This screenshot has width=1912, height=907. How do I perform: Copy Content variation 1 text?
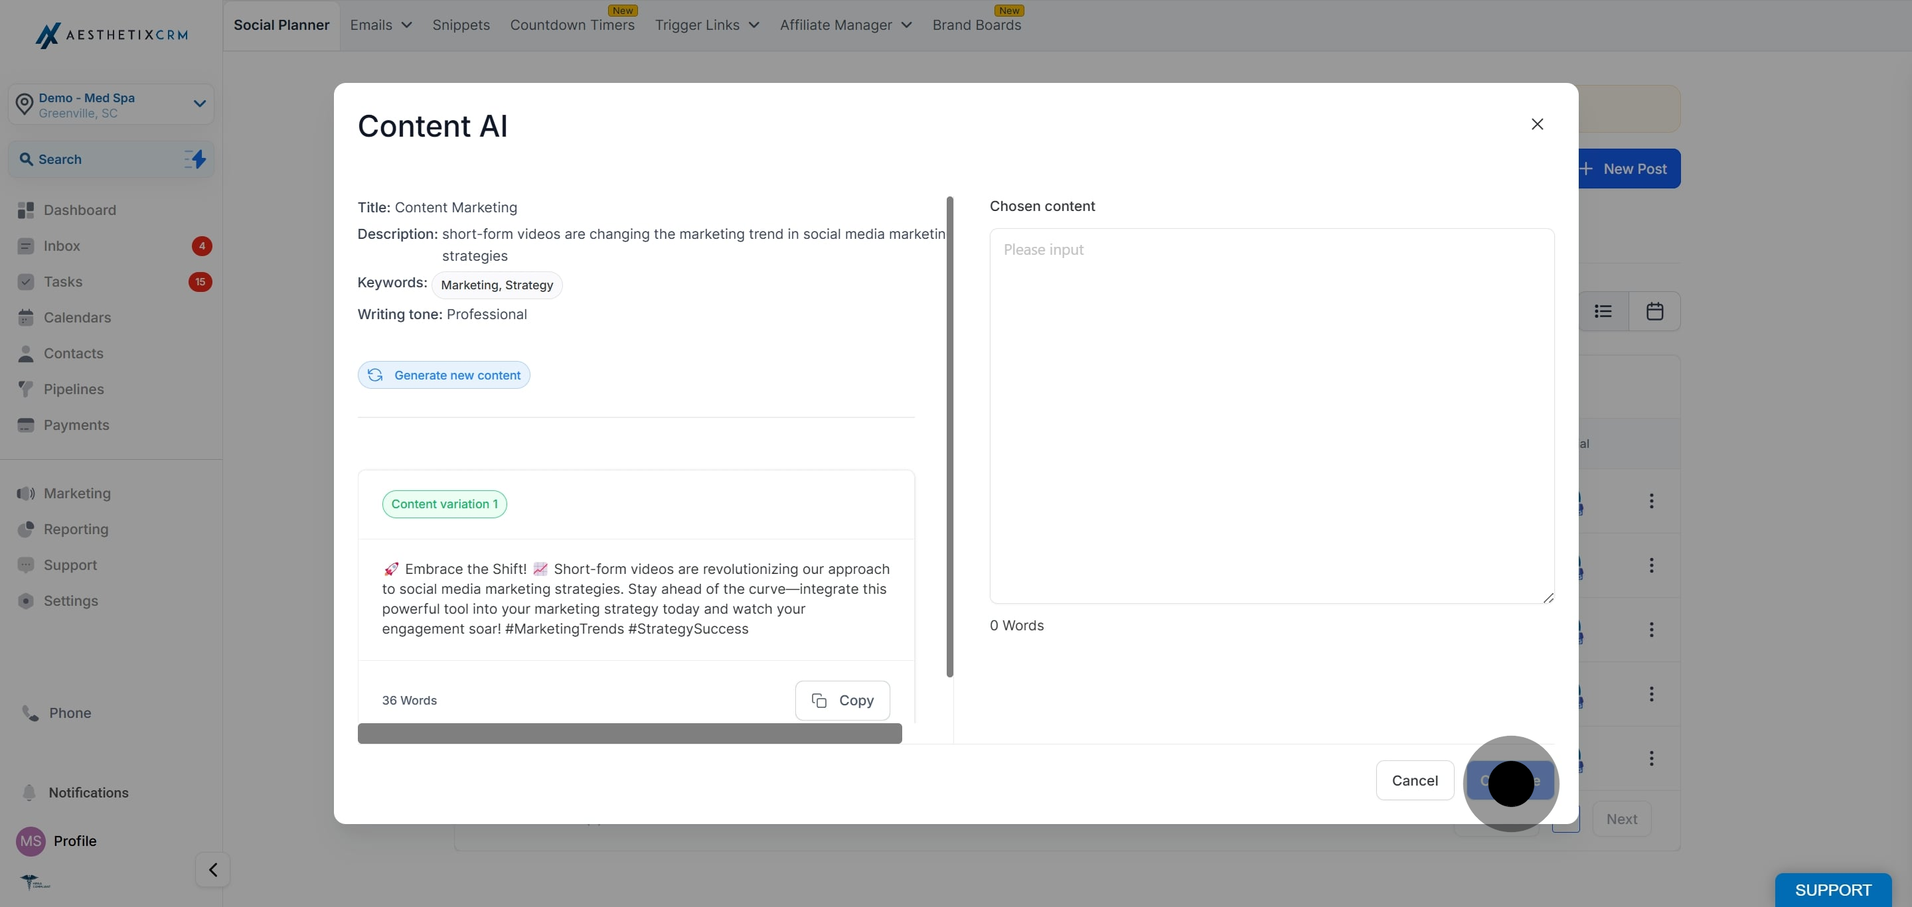pos(842,701)
